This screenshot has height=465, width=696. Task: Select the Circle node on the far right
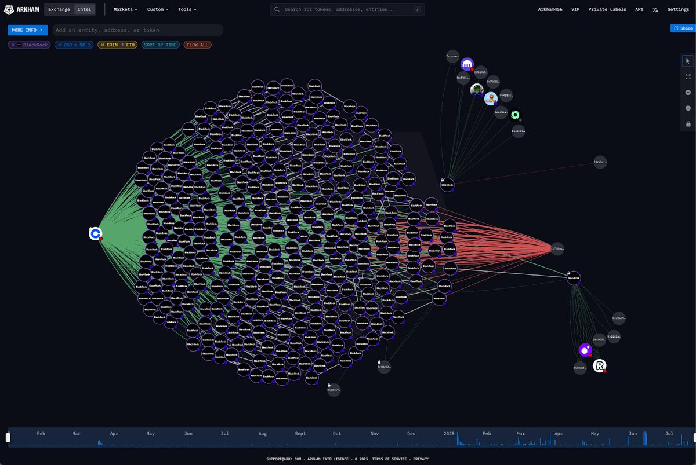[600, 162]
